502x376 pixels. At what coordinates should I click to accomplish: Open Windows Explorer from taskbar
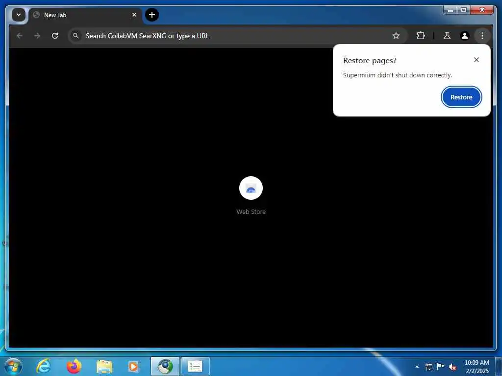(104, 366)
